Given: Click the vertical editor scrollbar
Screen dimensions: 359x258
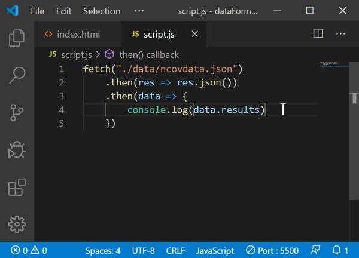Looking at the screenshot, I should click(354, 131).
